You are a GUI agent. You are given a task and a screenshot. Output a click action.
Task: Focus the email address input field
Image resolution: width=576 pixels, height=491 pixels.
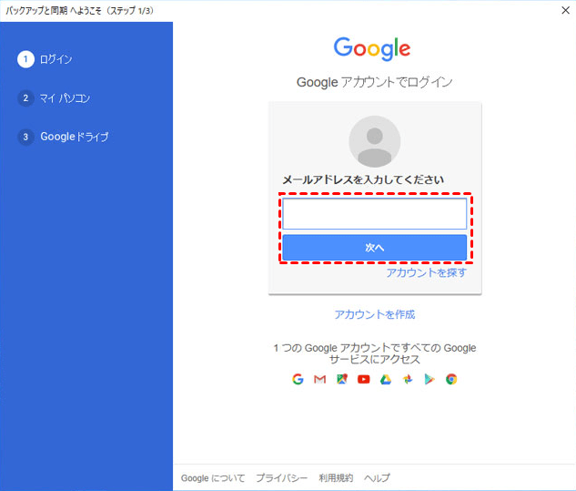[x=374, y=214]
